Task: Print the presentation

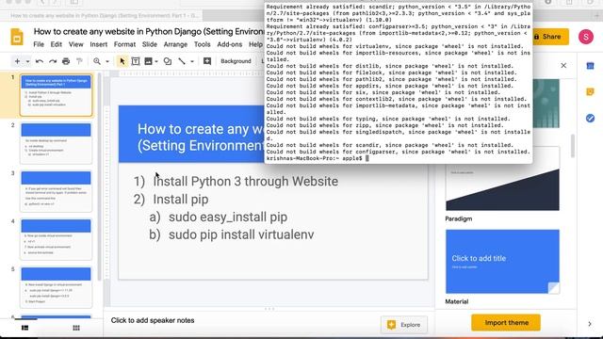Action: (x=66, y=61)
